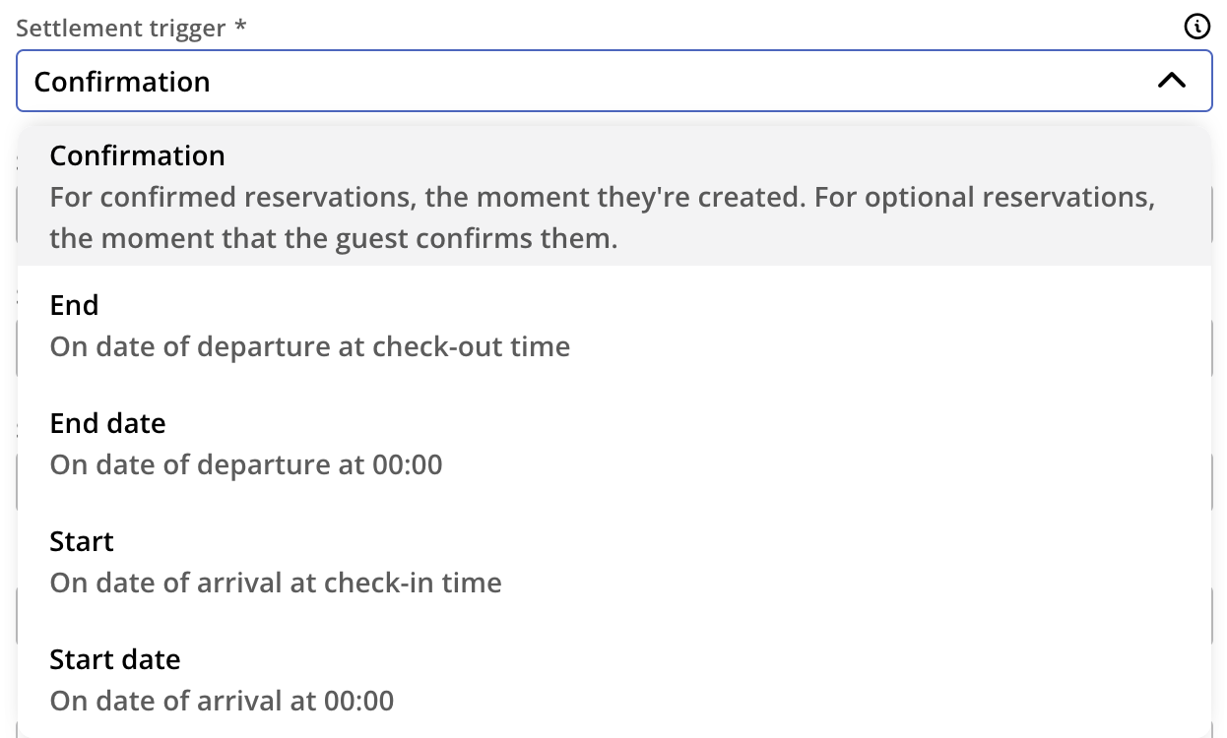This screenshot has height=738, width=1227.
Task: Click 'On date of arrival at check-in time'
Action: tap(276, 583)
